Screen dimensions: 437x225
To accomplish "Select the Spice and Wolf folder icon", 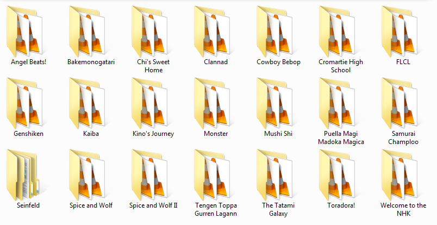I will (x=87, y=175).
